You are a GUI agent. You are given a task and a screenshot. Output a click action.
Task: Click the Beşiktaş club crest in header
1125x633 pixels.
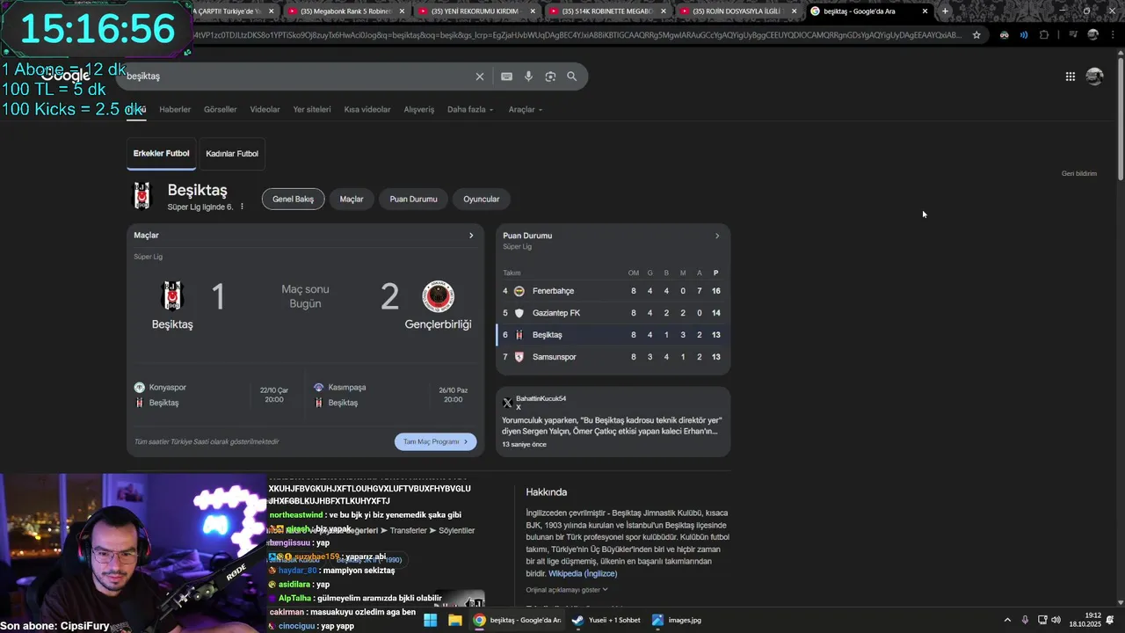tap(142, 196)
